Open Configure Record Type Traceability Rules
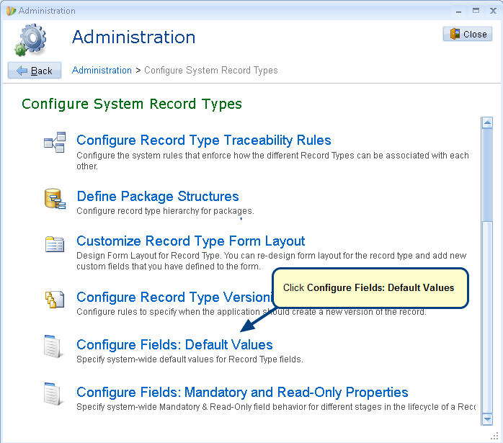The image size is (503, 443). click(204, 140)
